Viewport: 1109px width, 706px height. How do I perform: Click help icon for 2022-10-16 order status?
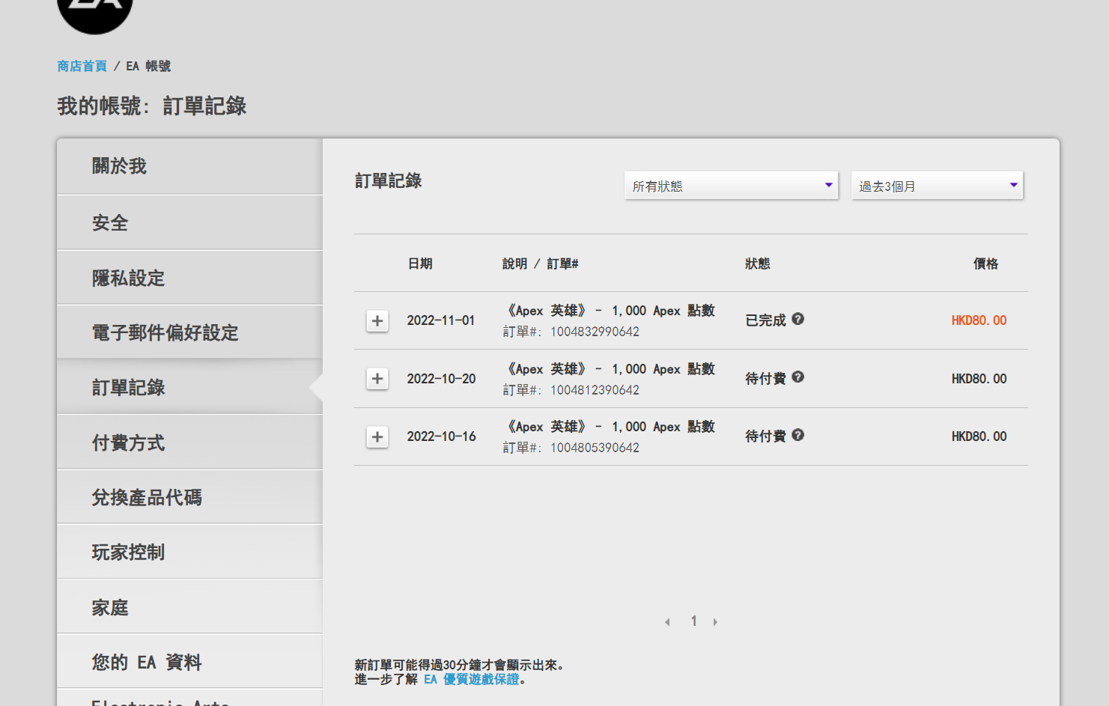pyautogui.click(x=797, y=435)
